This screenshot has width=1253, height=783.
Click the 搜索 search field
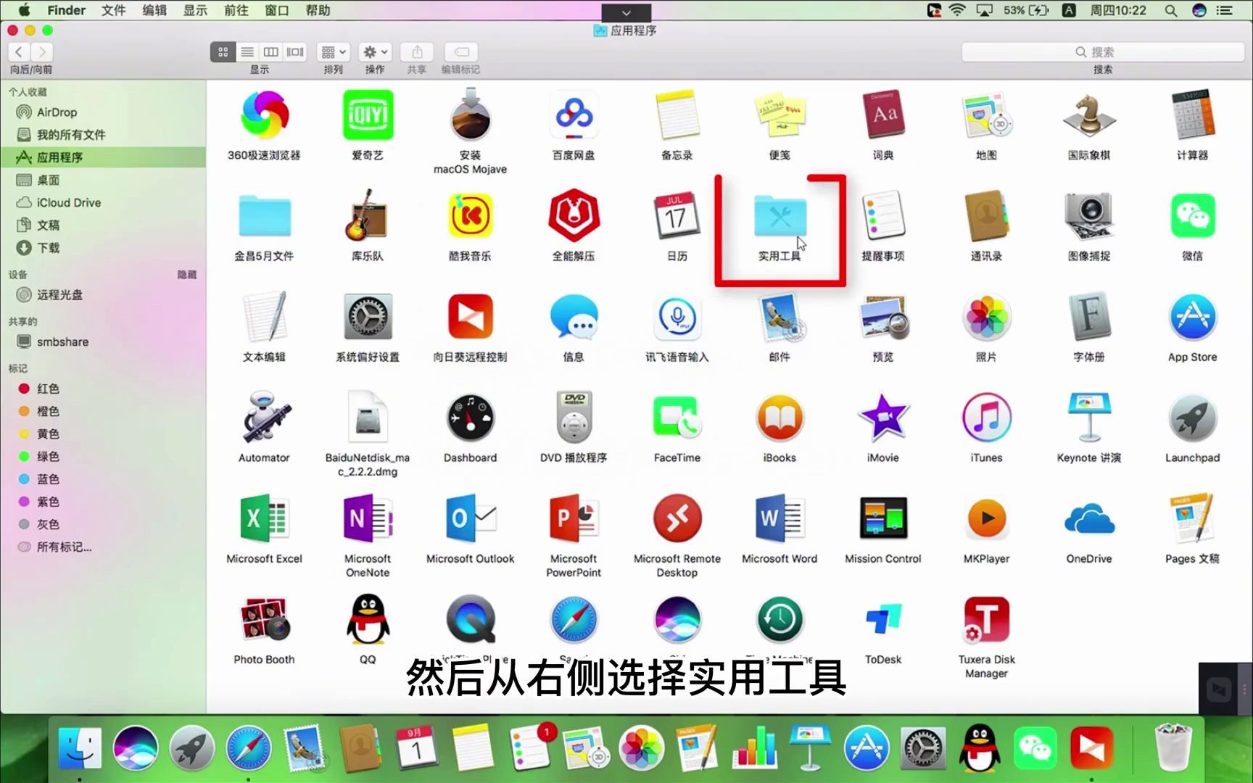pos(1102,51)
